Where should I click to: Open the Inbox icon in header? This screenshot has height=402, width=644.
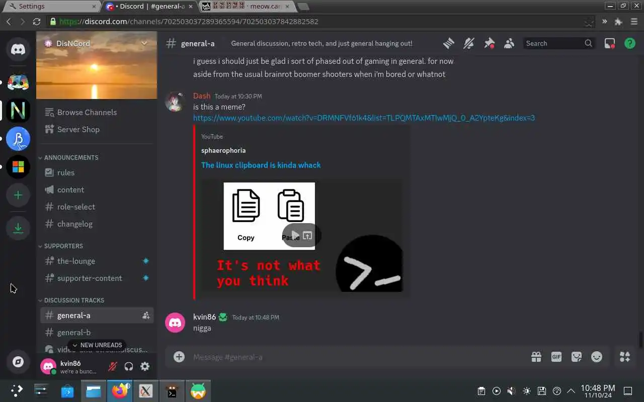click(610, 44)
